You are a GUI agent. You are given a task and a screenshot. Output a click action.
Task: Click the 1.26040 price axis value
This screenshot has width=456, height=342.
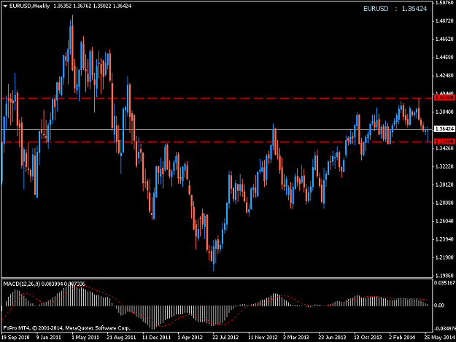point(444,221)
